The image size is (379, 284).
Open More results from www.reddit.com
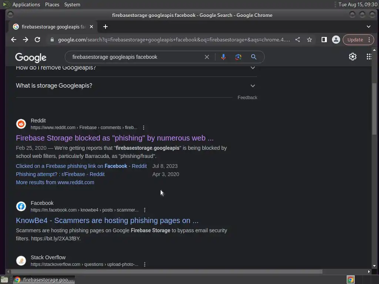tap(55, 182)
